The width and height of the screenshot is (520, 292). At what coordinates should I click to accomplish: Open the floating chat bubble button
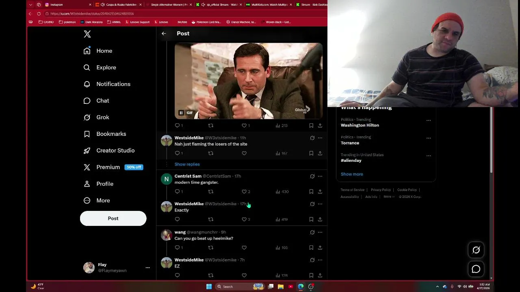pos(476,269)
